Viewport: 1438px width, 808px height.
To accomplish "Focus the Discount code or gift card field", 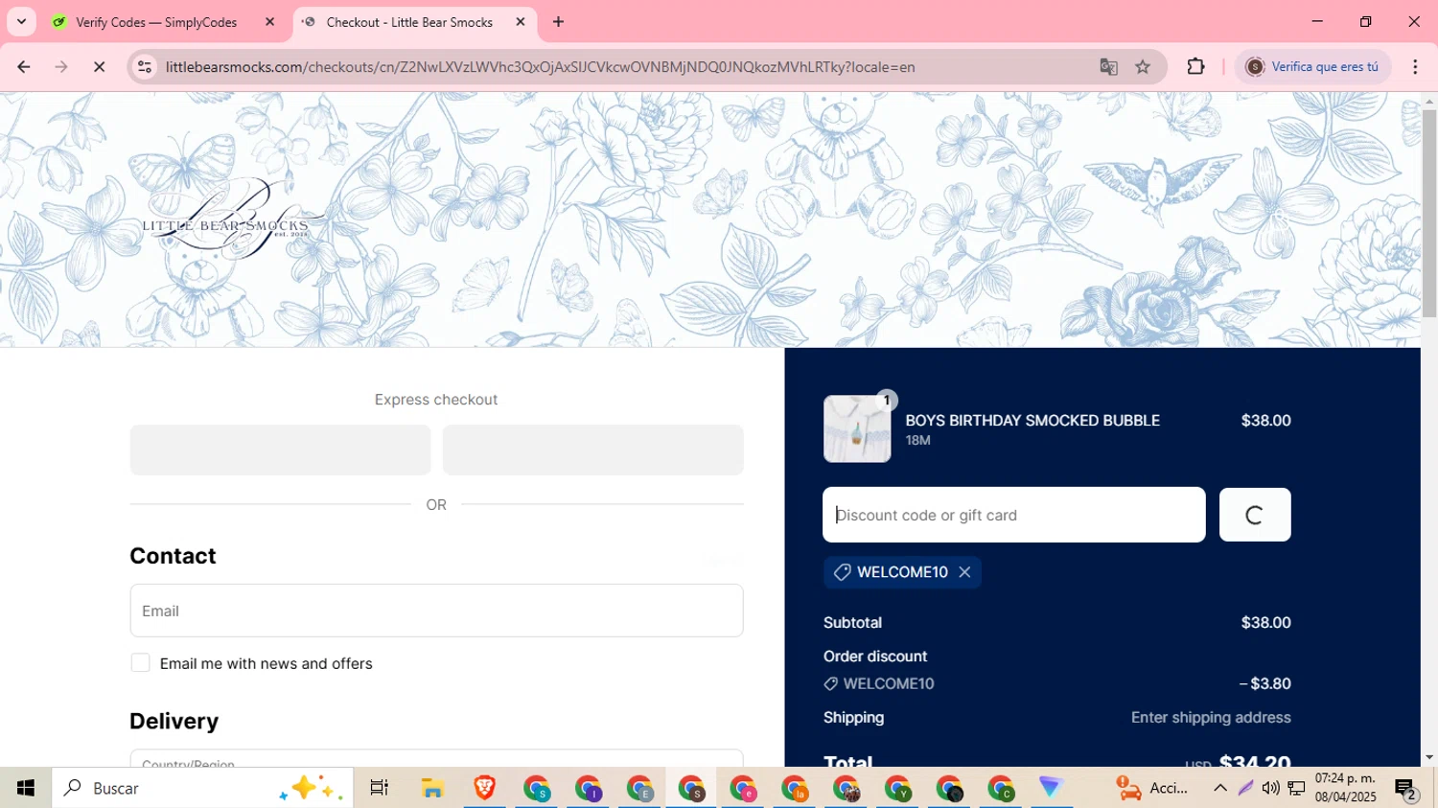I will point(1013,515).
